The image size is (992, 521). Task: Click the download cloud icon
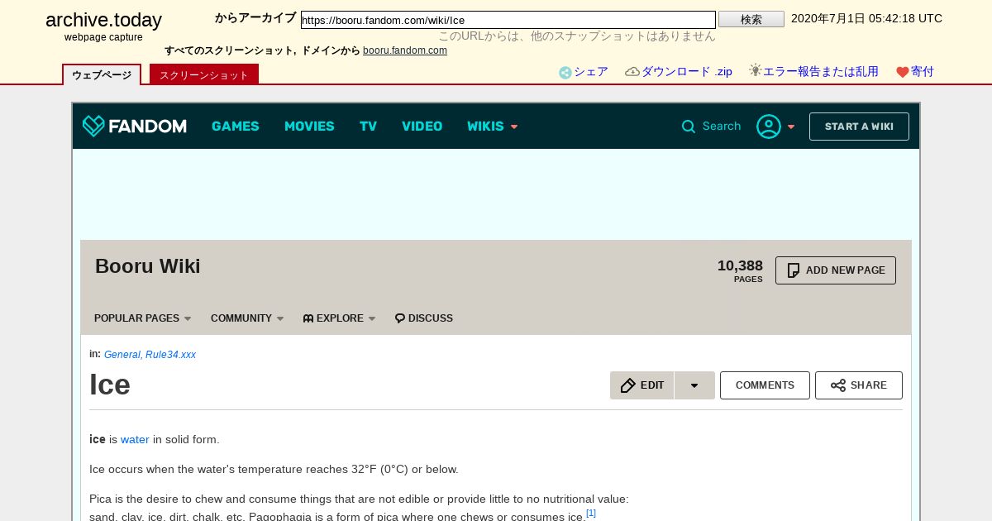[632, 72]
